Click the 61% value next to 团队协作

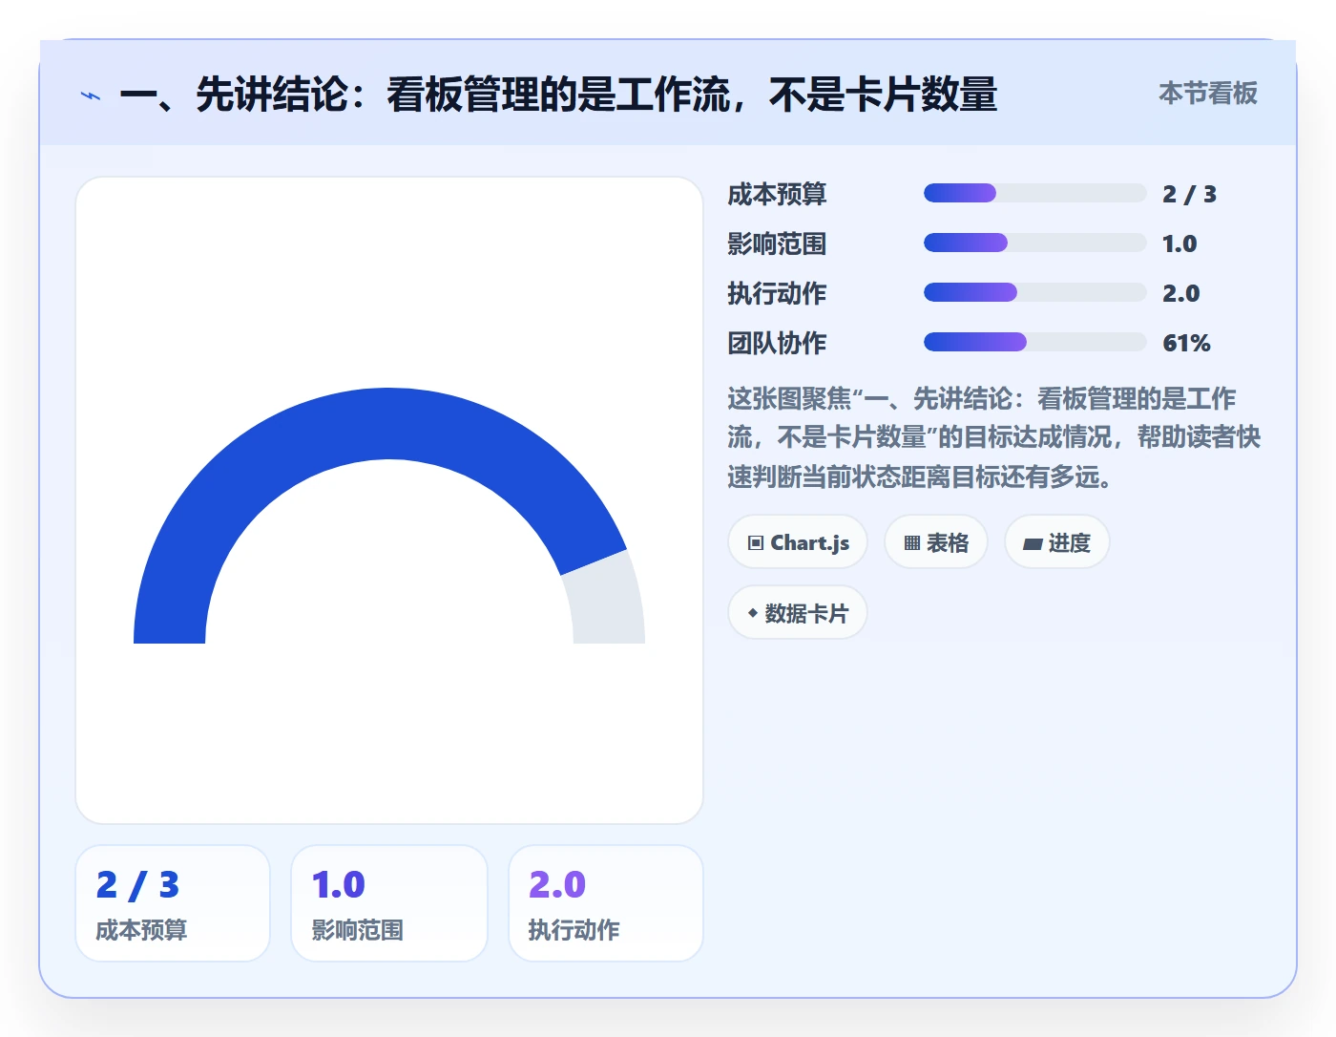[x=1186, y=343]
